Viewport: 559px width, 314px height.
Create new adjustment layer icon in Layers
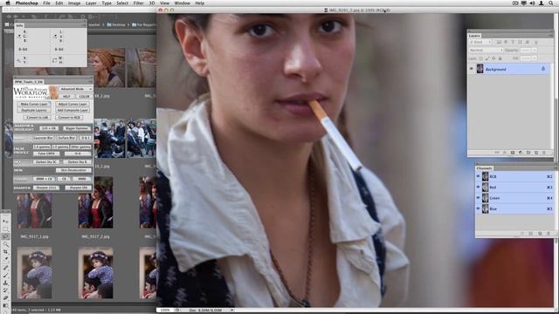(x=521, y=153)
